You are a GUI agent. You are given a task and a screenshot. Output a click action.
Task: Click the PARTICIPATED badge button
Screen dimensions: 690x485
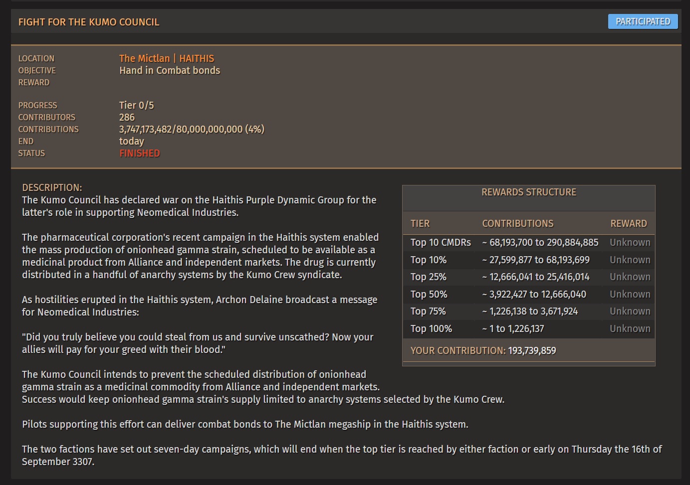(643, 21)
